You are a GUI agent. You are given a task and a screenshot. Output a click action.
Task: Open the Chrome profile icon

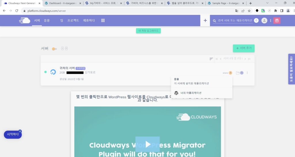288,11
